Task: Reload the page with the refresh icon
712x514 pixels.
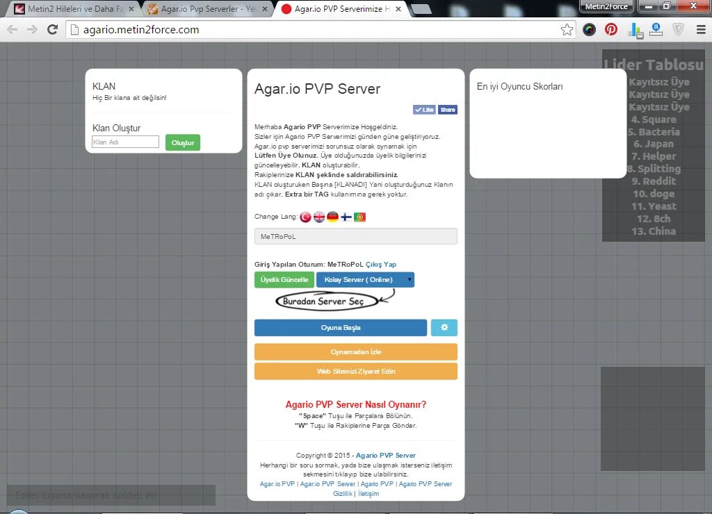Action: (x=53, y=30)
